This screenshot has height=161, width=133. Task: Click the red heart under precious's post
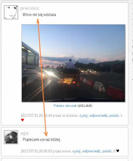[22, 120]
